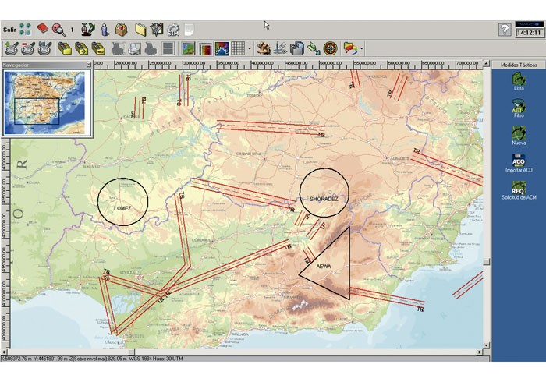The width and height of the screenshot is (546, 382).
Task: Open the SIM gear simulation icon
Action: 173,30
